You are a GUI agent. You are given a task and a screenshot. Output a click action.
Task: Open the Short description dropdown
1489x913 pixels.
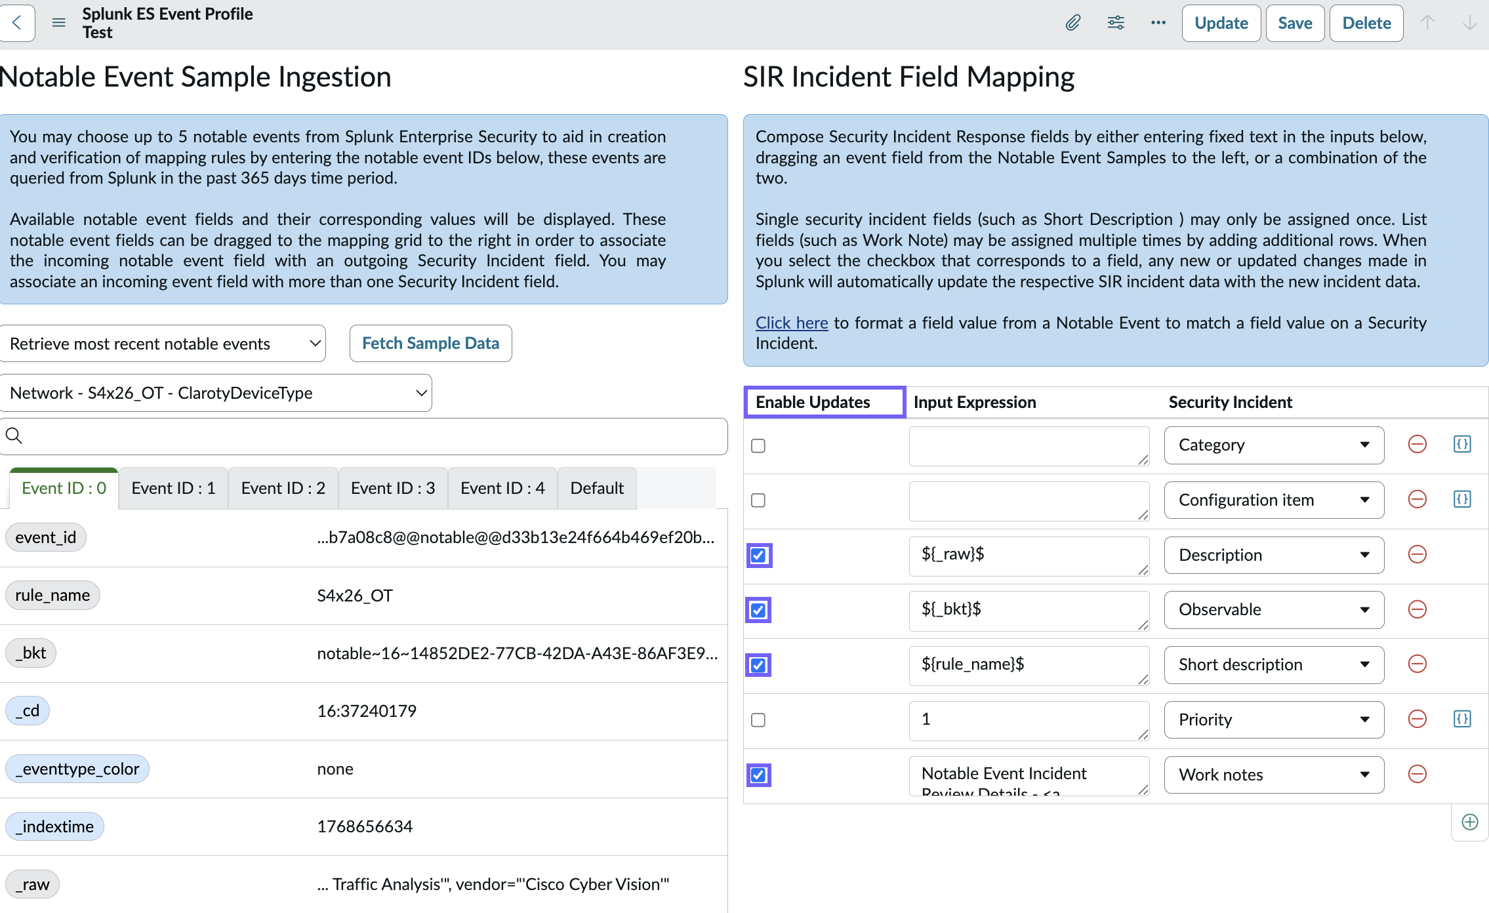[1274, 665]
